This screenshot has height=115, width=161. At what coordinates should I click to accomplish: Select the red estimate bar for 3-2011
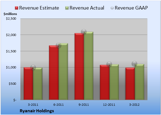[x=28, y=83]
